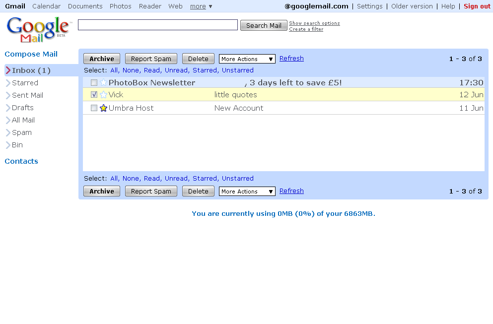This screenshot has height=324, width=493.
Task: Tick the PhotoBox Newsletter checkbox
Action: coord(94,83)
